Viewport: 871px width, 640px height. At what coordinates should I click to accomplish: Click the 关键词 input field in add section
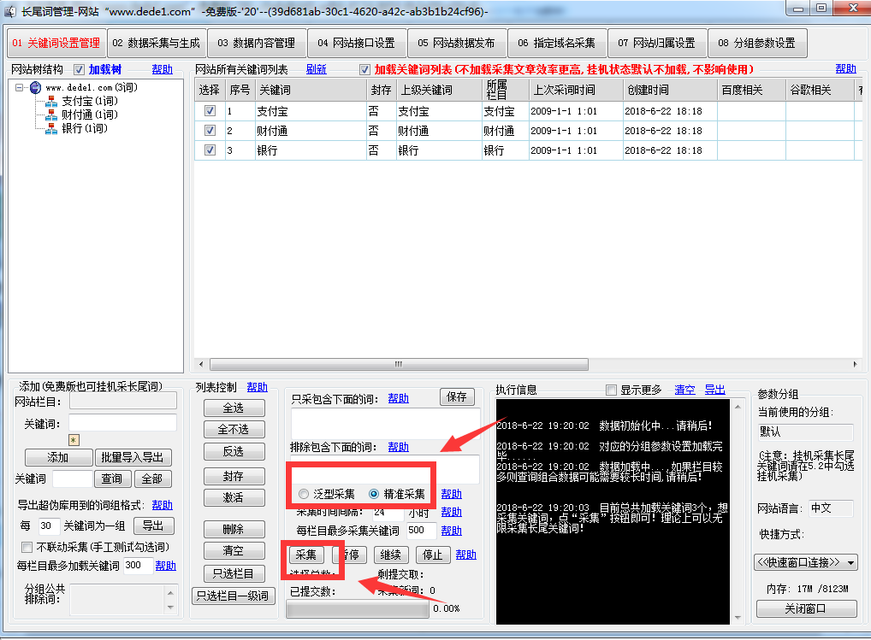click(x=122, y=423)
